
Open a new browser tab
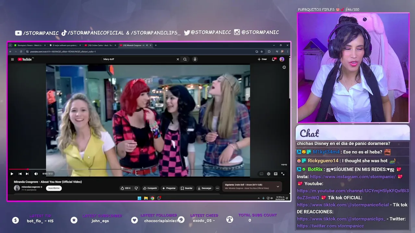coord(156,45)
